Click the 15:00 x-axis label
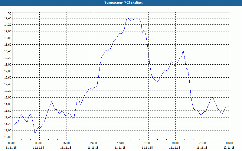 [x=148, y=143]
